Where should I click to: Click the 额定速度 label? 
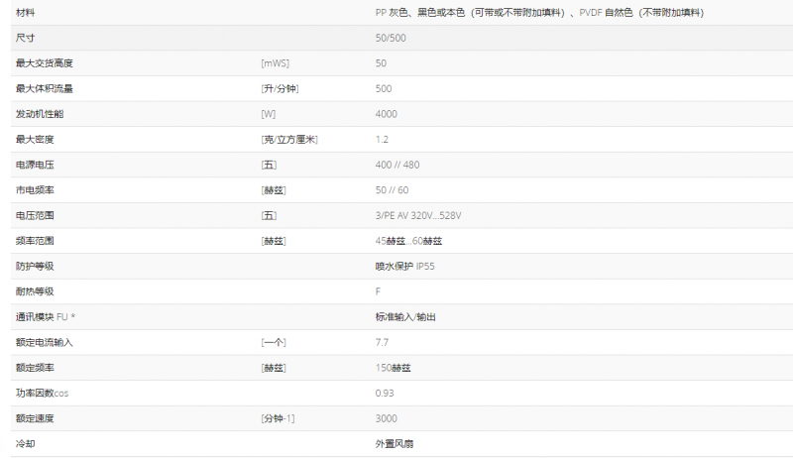(35, 418)
